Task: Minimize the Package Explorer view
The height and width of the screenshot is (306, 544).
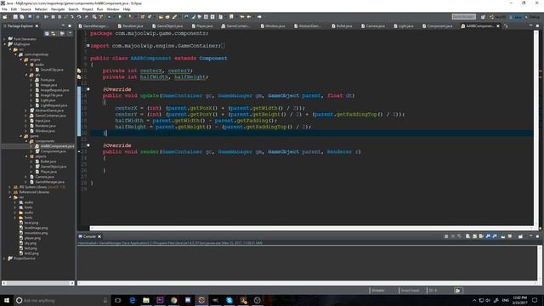Action: 63,26
